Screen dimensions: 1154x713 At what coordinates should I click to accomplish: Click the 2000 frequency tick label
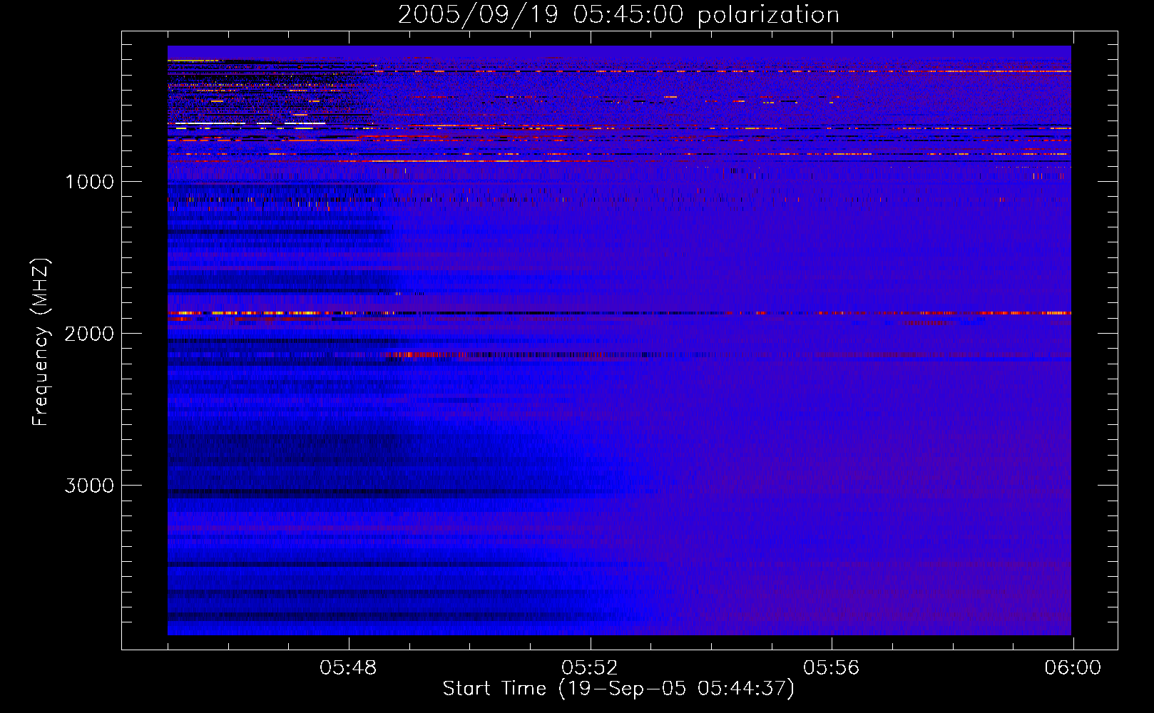89,334
